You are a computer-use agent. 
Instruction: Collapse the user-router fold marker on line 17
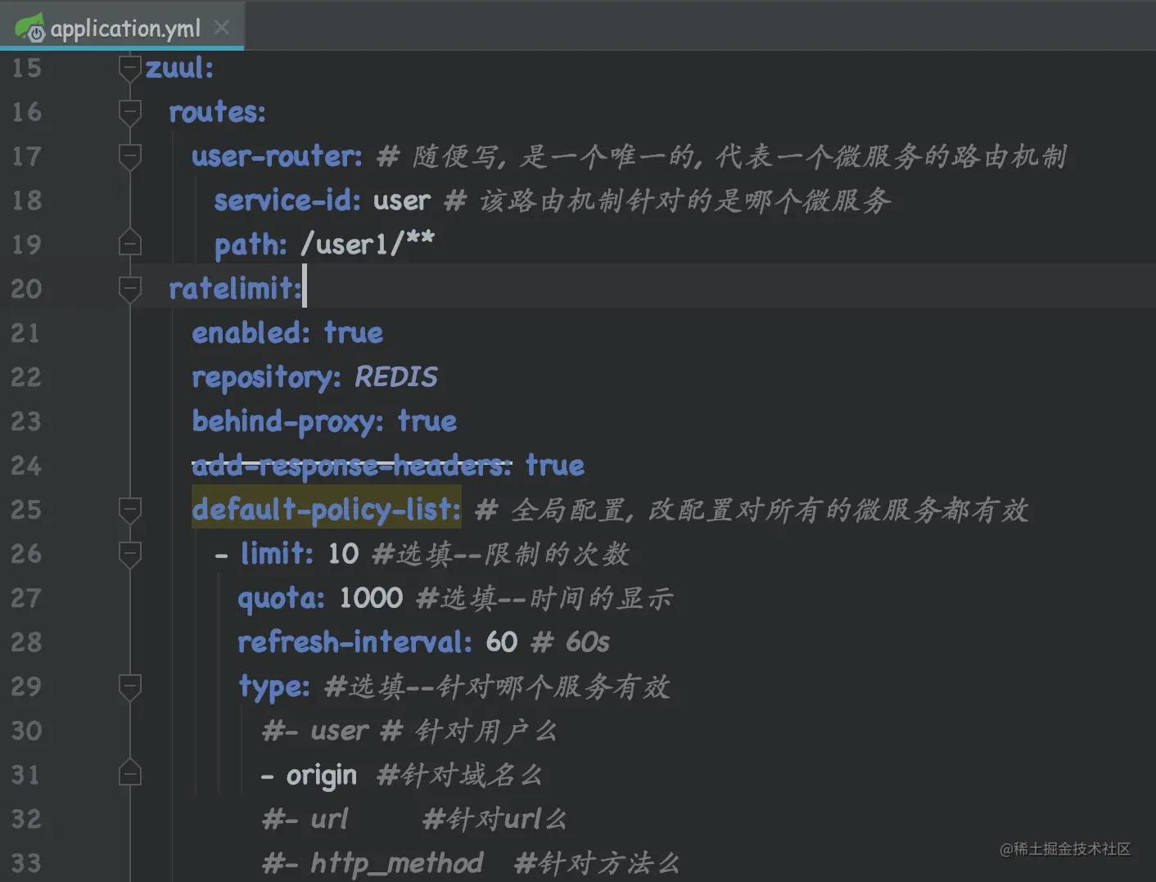(129, 156)
